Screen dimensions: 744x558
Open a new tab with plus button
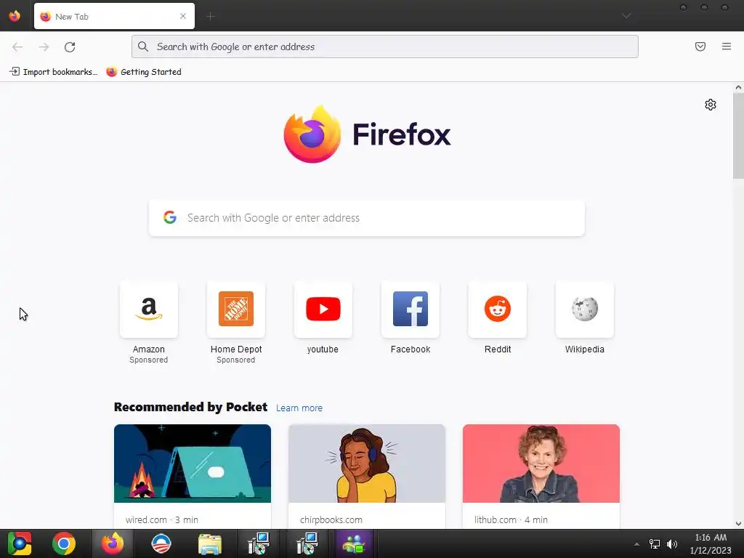211,16
